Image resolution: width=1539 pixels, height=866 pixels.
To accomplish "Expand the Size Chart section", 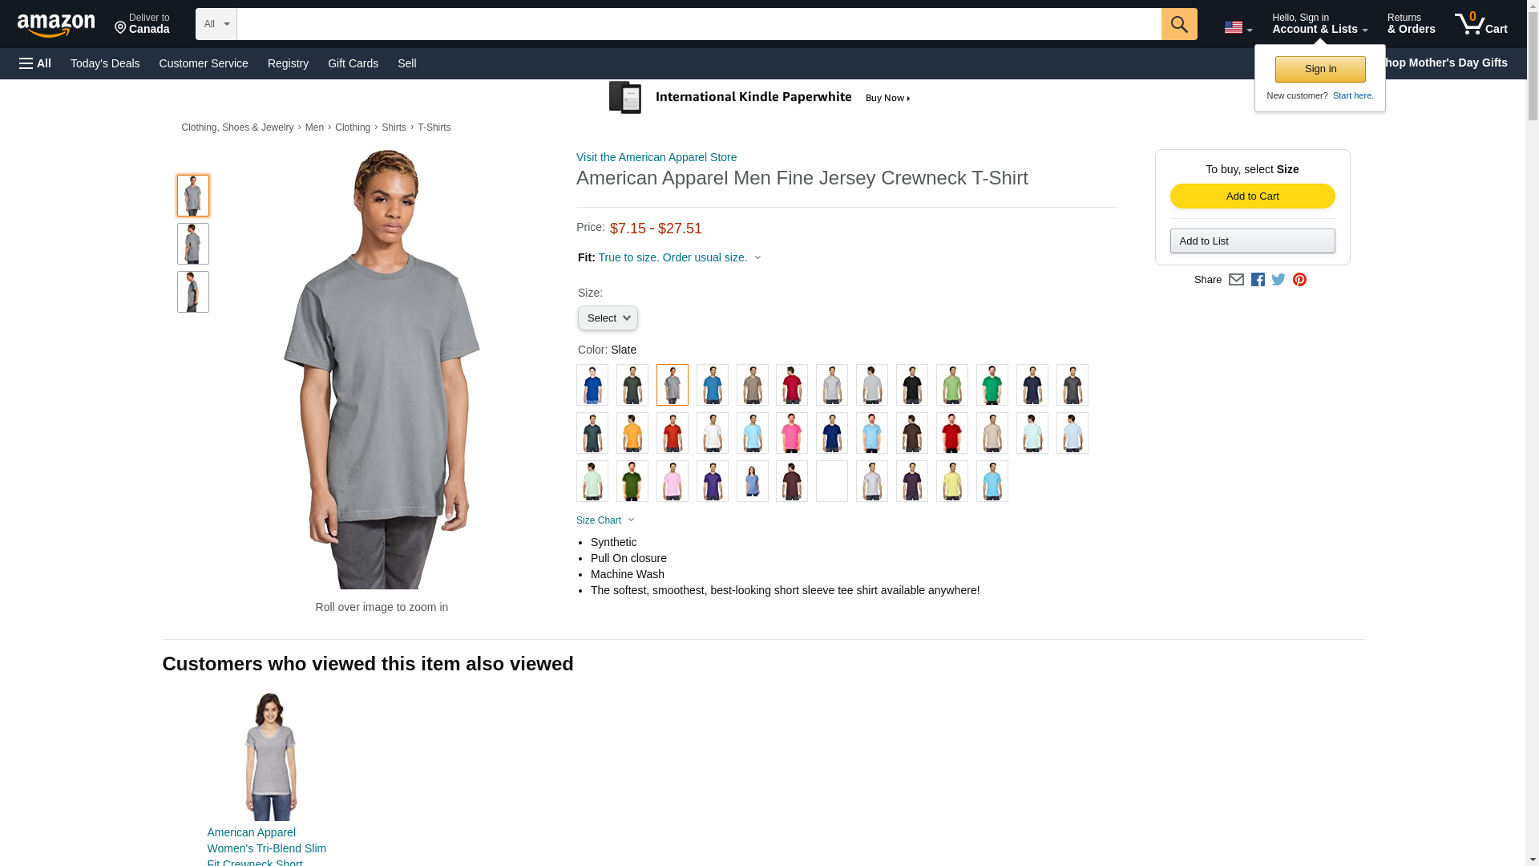I will [x=605, y=520].
